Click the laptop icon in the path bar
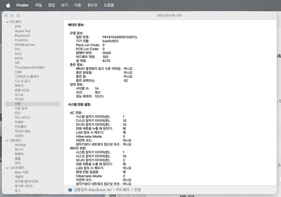The image size is (281, 197). tap(70, 190)
